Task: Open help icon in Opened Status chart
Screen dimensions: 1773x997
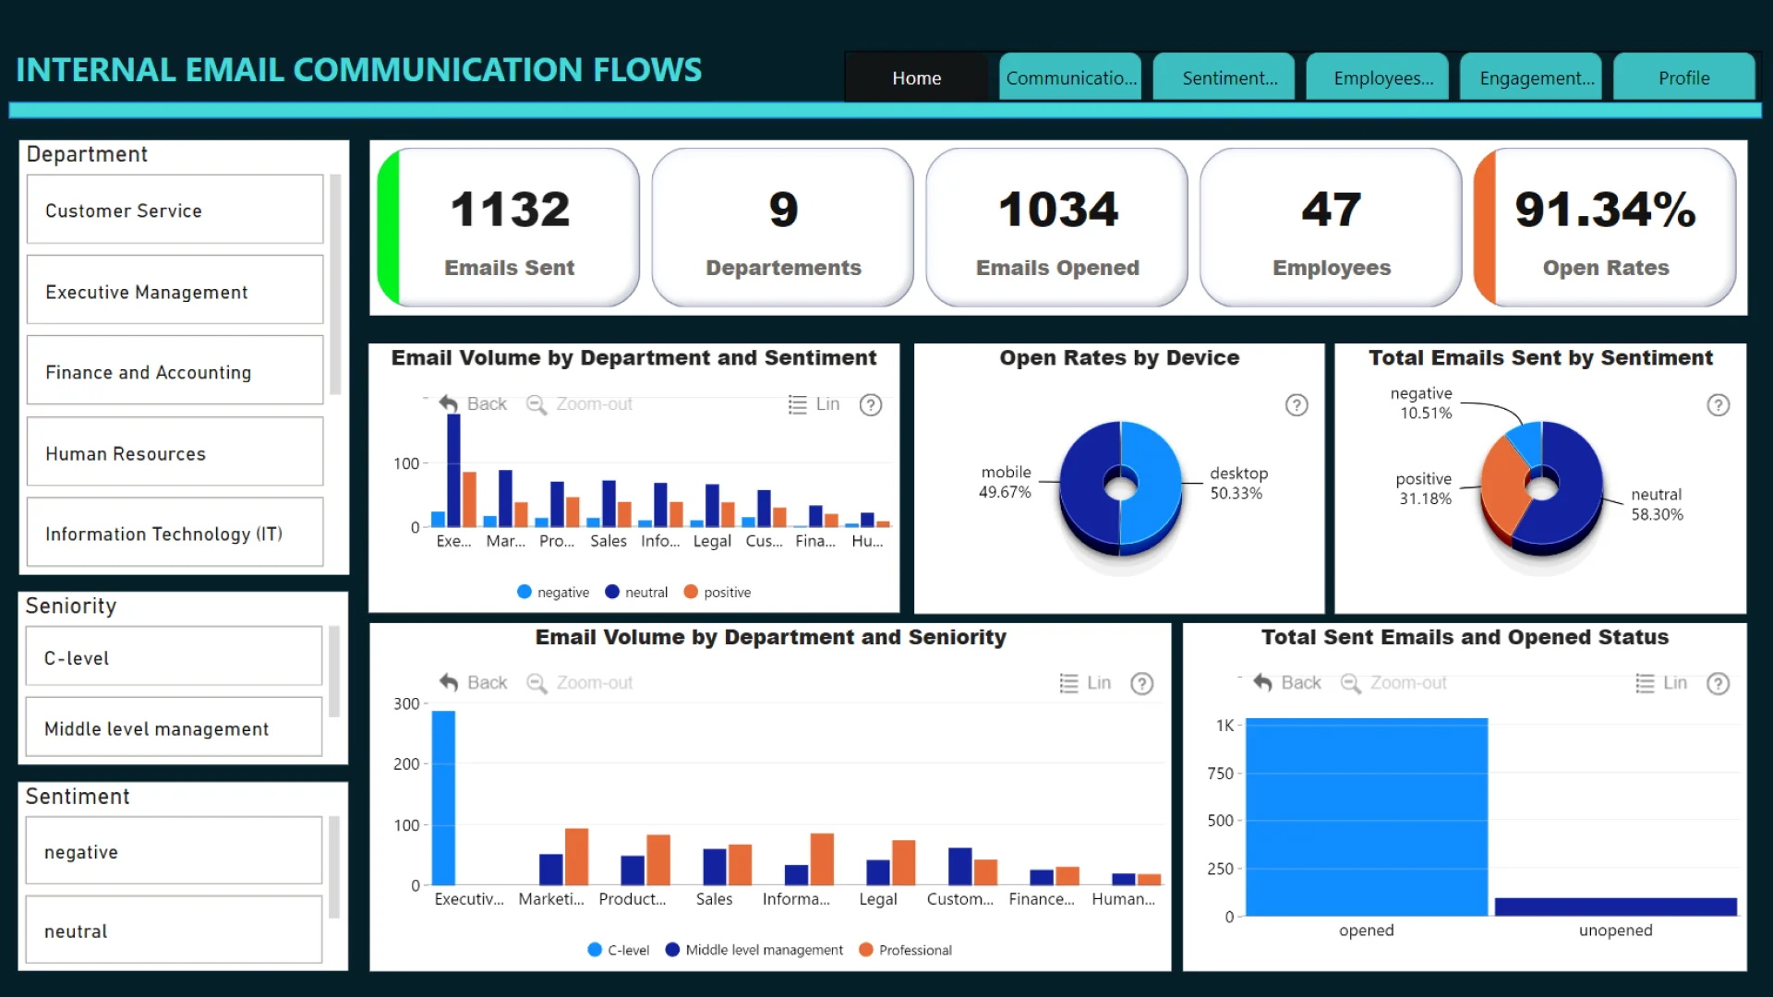Action: (1718, 684)
